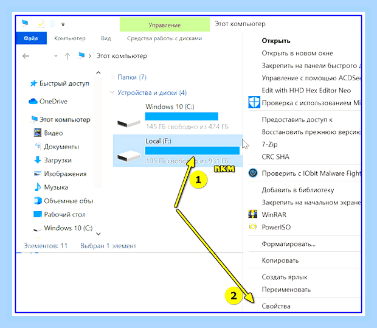Click the Быстрый доступ star icon
Image resolution: width=377 pixels, height=328 pixels.
33,83
